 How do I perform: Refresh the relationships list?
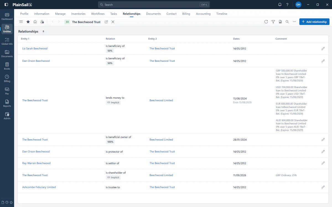pos(266,22)
